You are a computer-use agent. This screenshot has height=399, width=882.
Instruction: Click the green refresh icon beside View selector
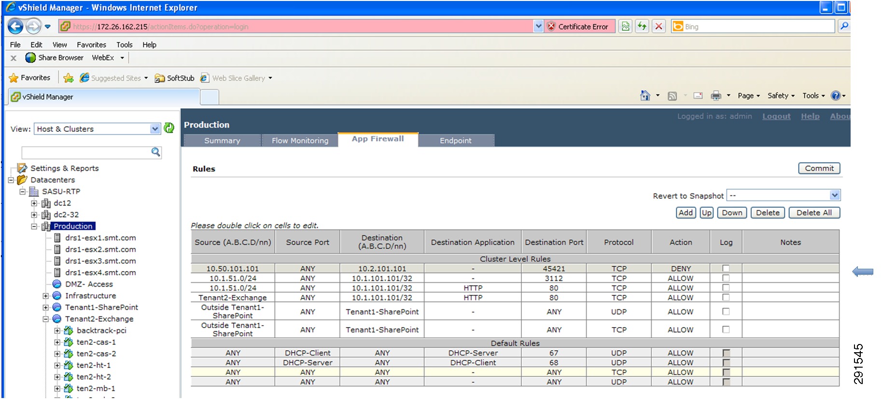tap(169, 128)
